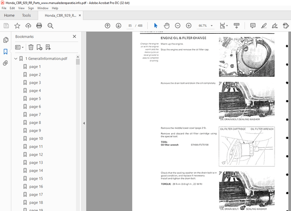The width and height of the screenshot is (291, 211).
Task: Enable scrolling mode keyboard icon
Action: tap(237, 26)
